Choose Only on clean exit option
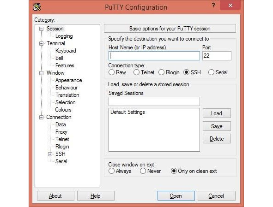The image size is (273, 207). coord(174,171)
